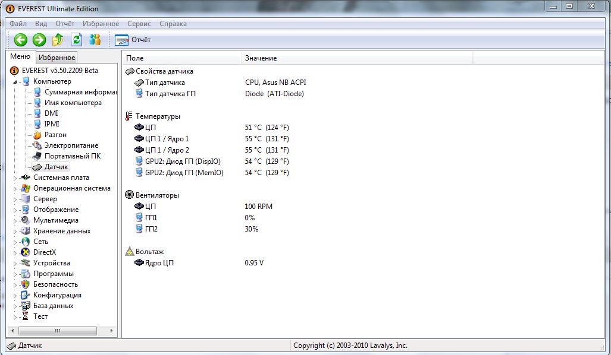
Task: Go back with the green left arrow
Action: pos(21,39)
